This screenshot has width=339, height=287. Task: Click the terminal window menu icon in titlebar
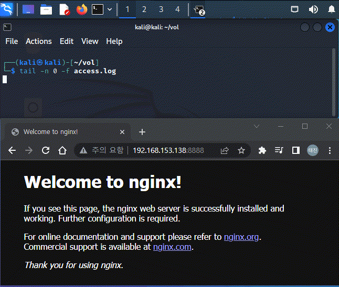7,27
